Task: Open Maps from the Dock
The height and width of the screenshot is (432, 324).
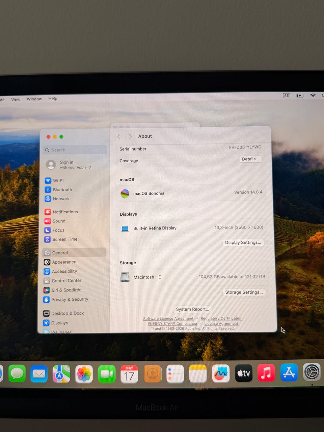Action: (61, 374)
